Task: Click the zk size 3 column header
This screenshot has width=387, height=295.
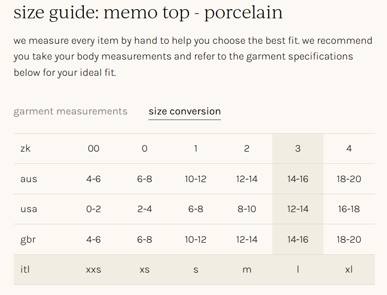Action: 298,149
